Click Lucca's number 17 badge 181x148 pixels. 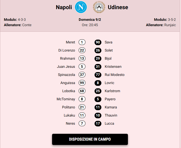click(98, 123)
